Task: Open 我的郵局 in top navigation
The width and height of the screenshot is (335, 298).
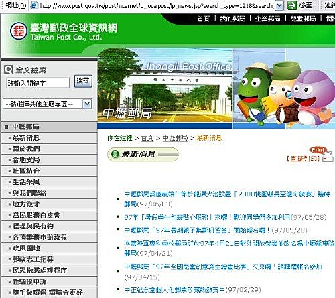Action: tap(232, 19)
